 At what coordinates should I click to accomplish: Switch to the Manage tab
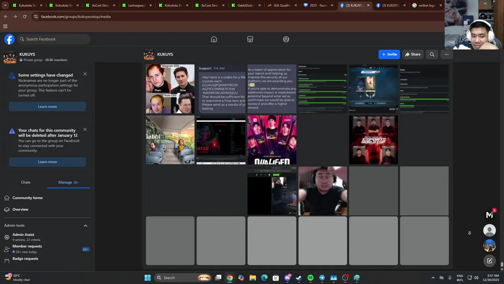point(69,182)
